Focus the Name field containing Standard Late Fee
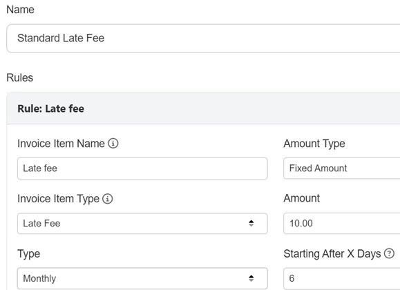 (203, 39)
